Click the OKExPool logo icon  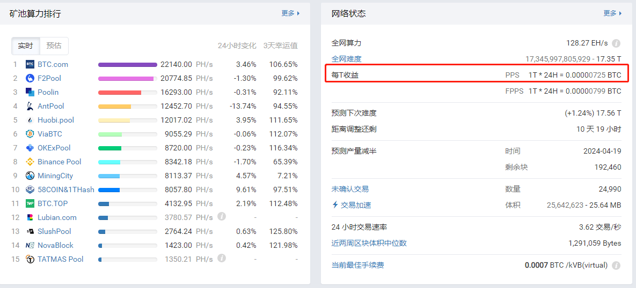pos(30,148)
